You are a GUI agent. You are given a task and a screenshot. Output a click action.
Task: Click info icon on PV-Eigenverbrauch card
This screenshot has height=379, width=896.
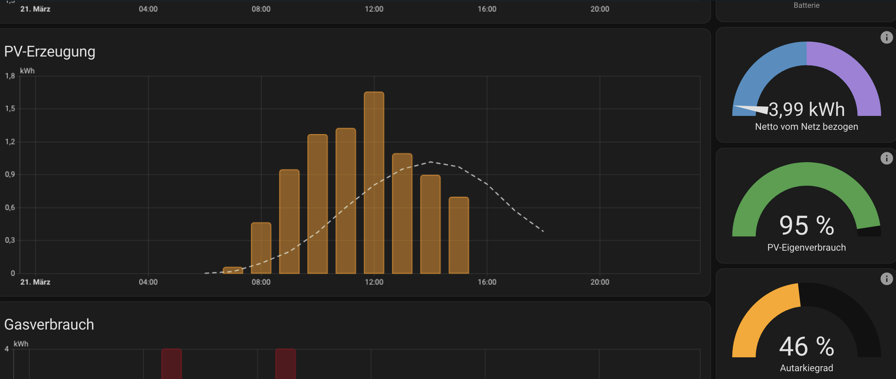[886, 158]
